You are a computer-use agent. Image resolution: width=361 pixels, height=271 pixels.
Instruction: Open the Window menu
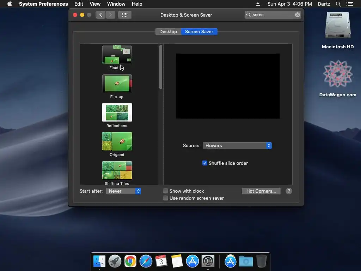(116, 4)
